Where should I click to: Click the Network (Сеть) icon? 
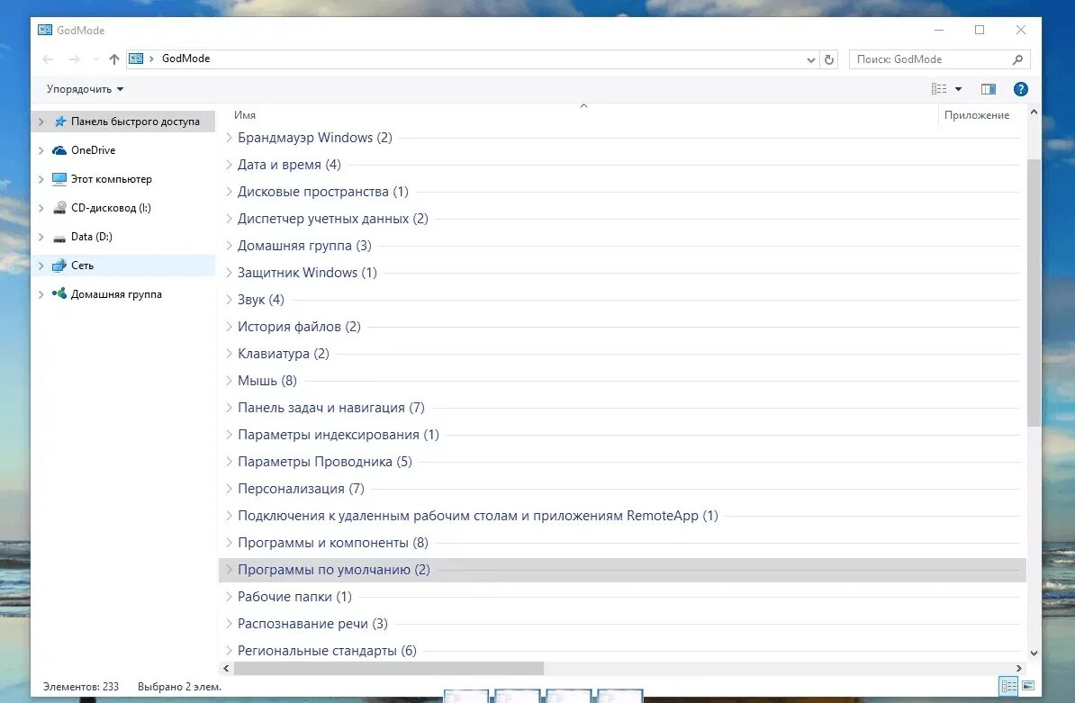tap(59, 266)
